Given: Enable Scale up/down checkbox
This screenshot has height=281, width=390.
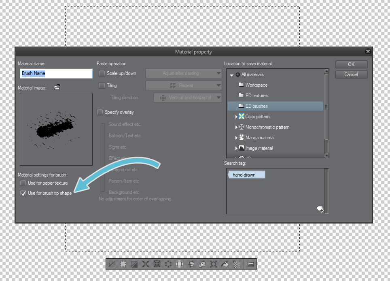Looking at the screenshot, I should [102, 73].
